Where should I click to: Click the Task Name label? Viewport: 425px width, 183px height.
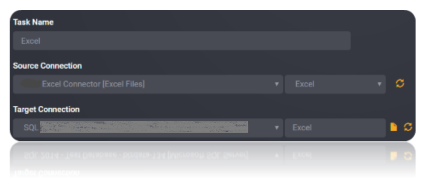click(x=33, y=22)
